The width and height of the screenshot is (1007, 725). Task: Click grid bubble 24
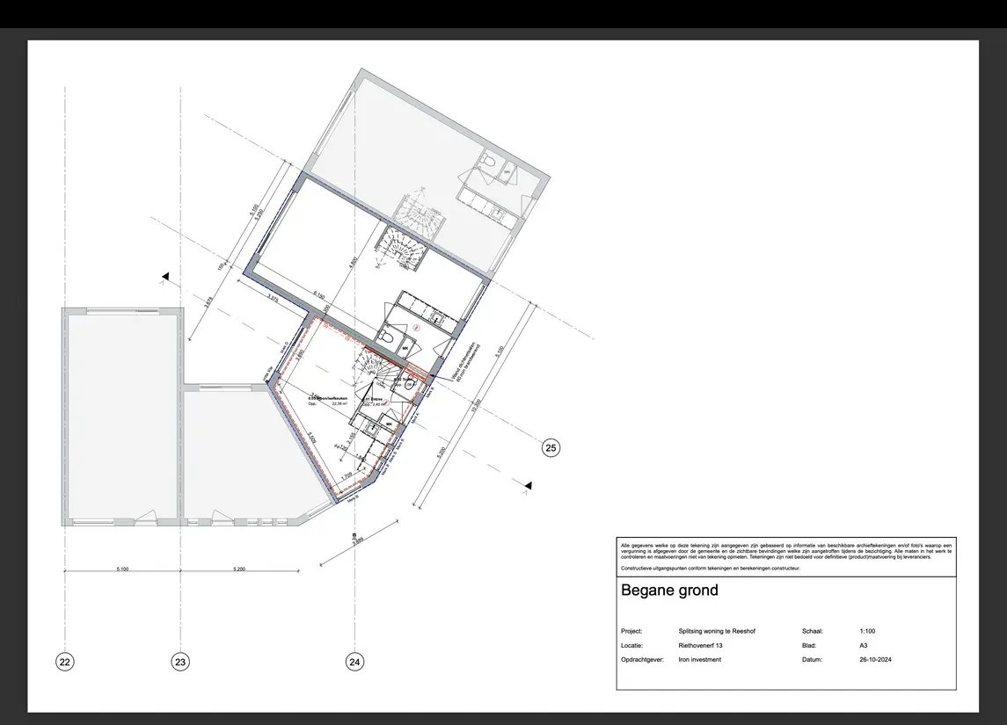[x=354, y=662]
